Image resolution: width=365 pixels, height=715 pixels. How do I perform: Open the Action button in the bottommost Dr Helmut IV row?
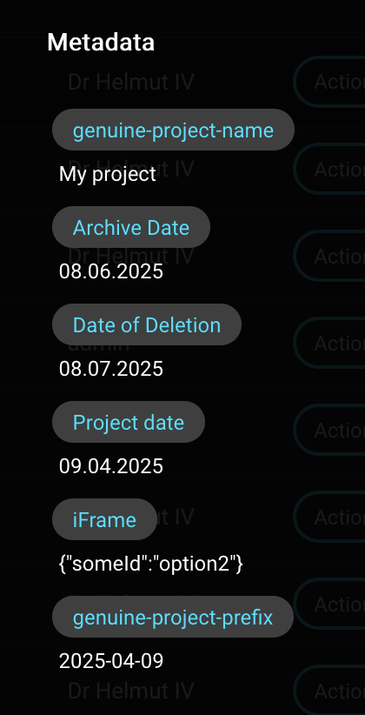pos(329,692)
